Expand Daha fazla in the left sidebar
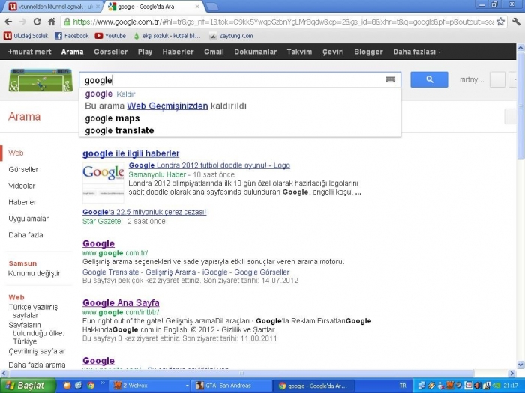 click(25, 235)
